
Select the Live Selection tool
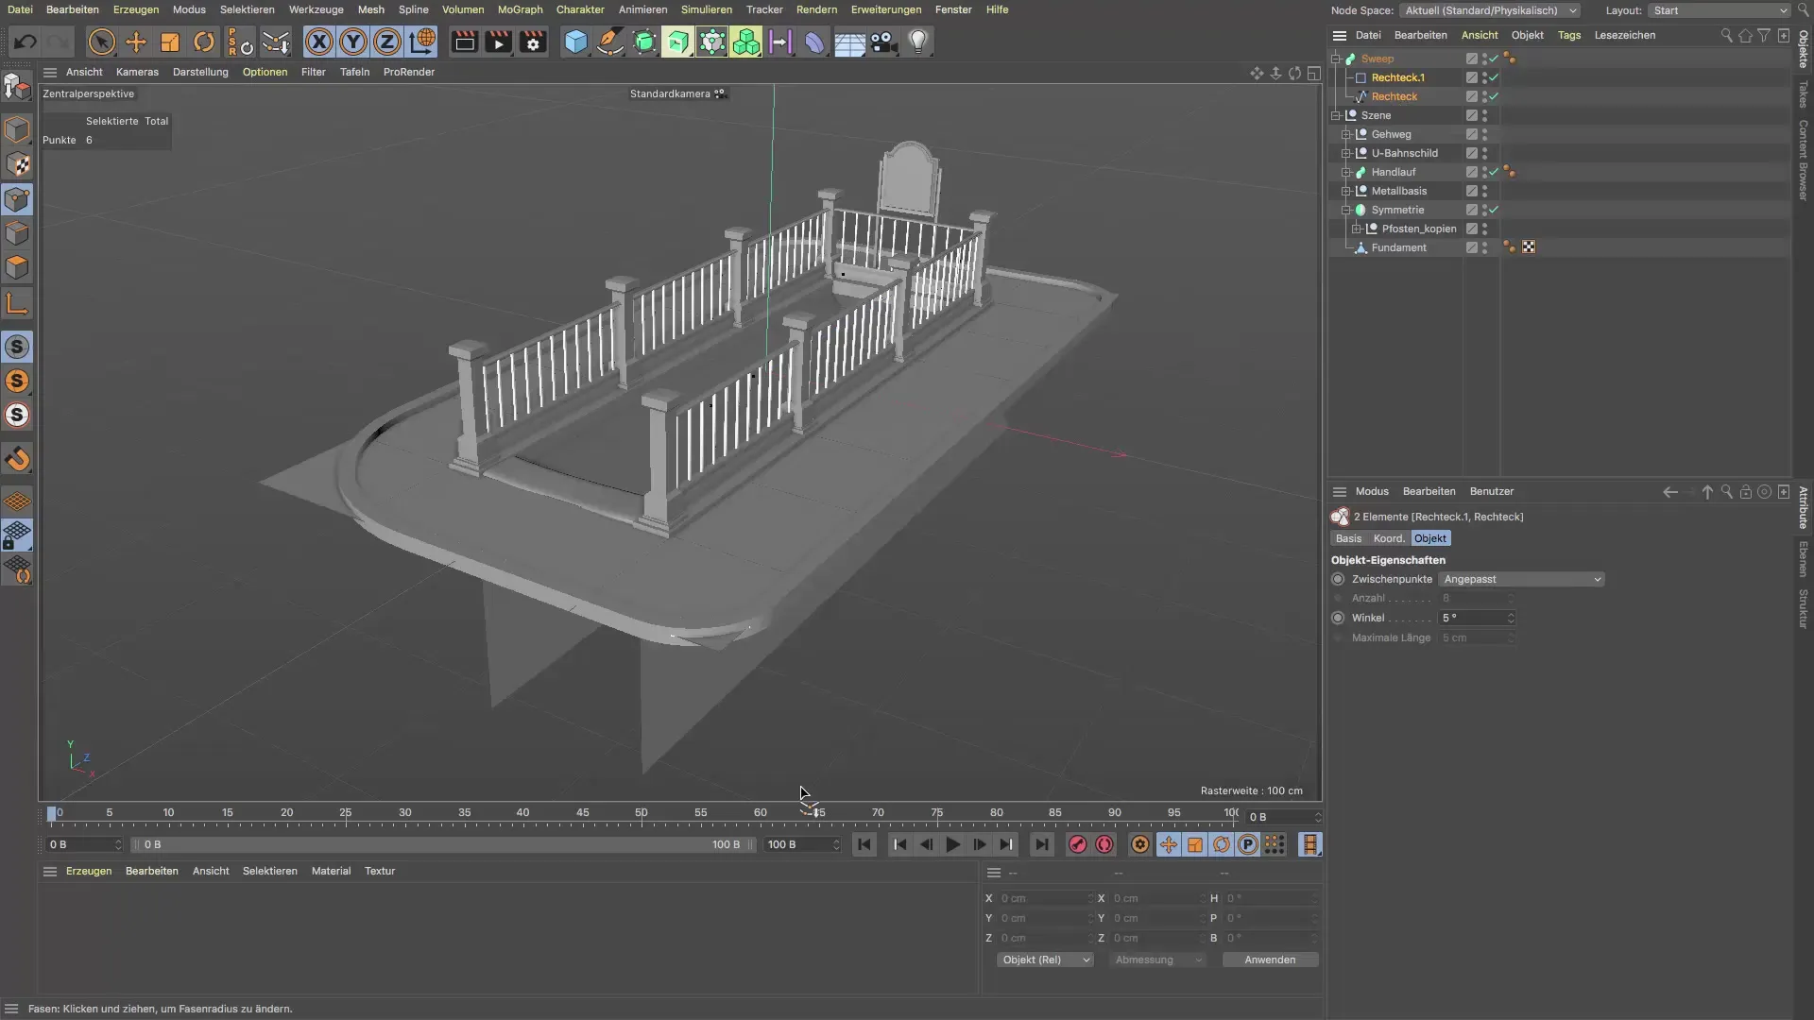point(102,42)
